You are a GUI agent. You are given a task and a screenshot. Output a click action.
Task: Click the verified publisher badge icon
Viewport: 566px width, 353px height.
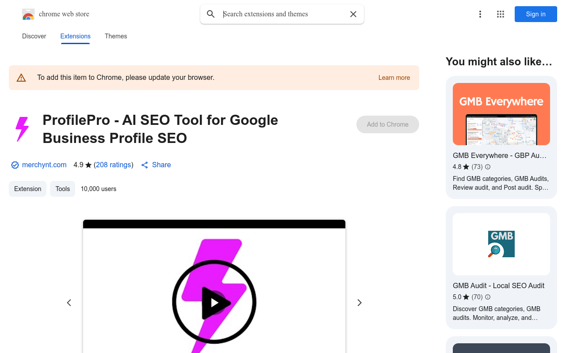pyautogui.click(x=15, y=165)
